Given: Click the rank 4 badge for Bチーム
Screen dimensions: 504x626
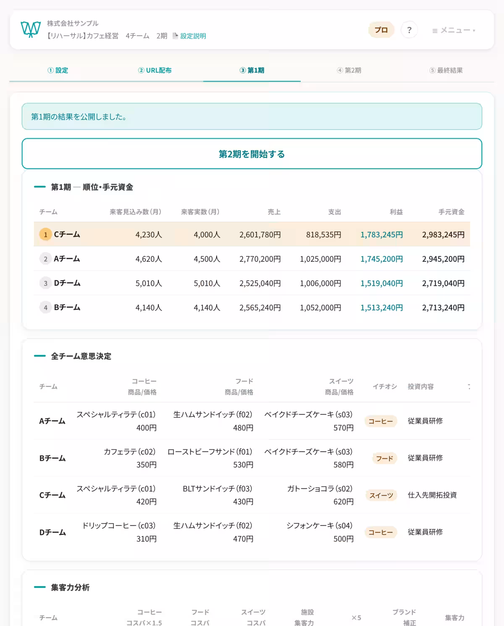Looking at the screenshot, I should click(x=45, y=308).
